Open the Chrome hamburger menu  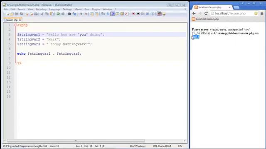click(x=262, y=13)
